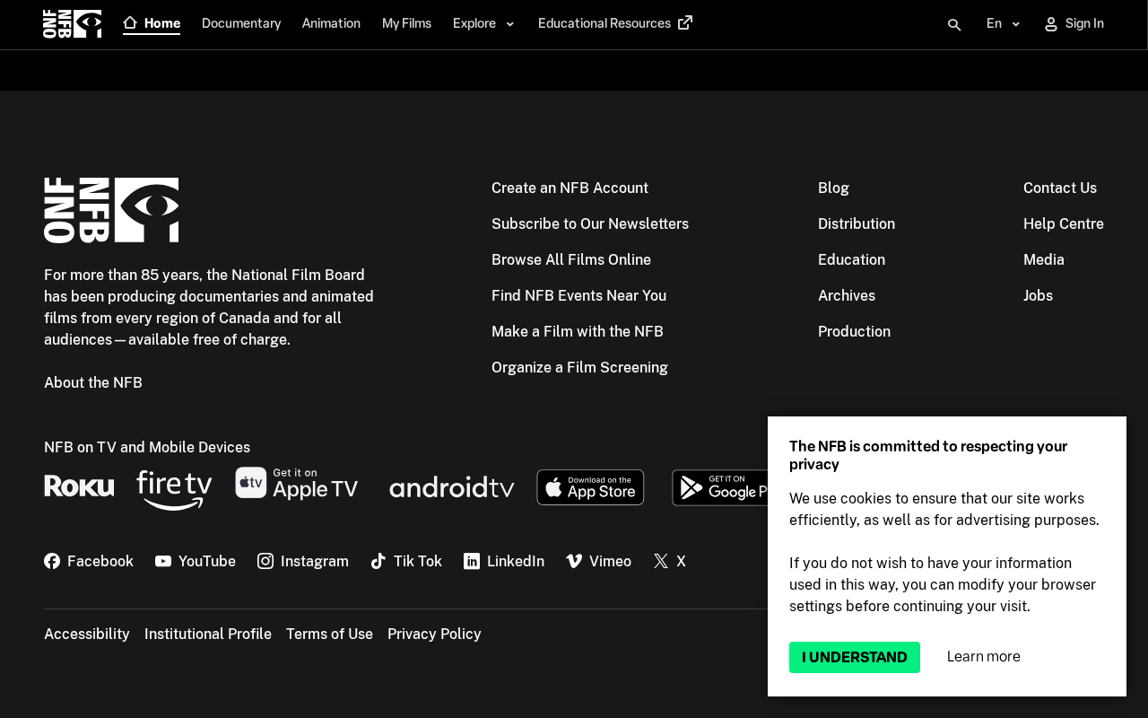Viewport: 1148px width, 718px height.
Task: Select the Animation menu item
Action: click(331, 24)
